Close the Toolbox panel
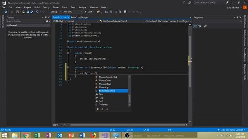The height and width of the screenshot is (139, 248). pyautogui.click(x=49, y=17)
